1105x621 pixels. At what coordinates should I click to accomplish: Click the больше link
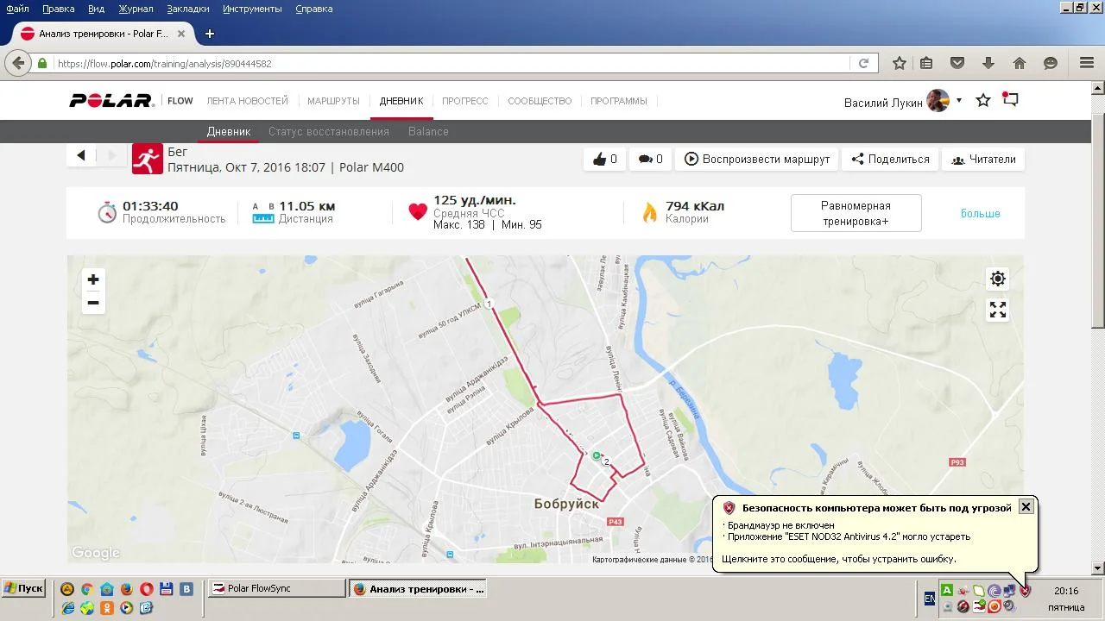pos(981,213)
